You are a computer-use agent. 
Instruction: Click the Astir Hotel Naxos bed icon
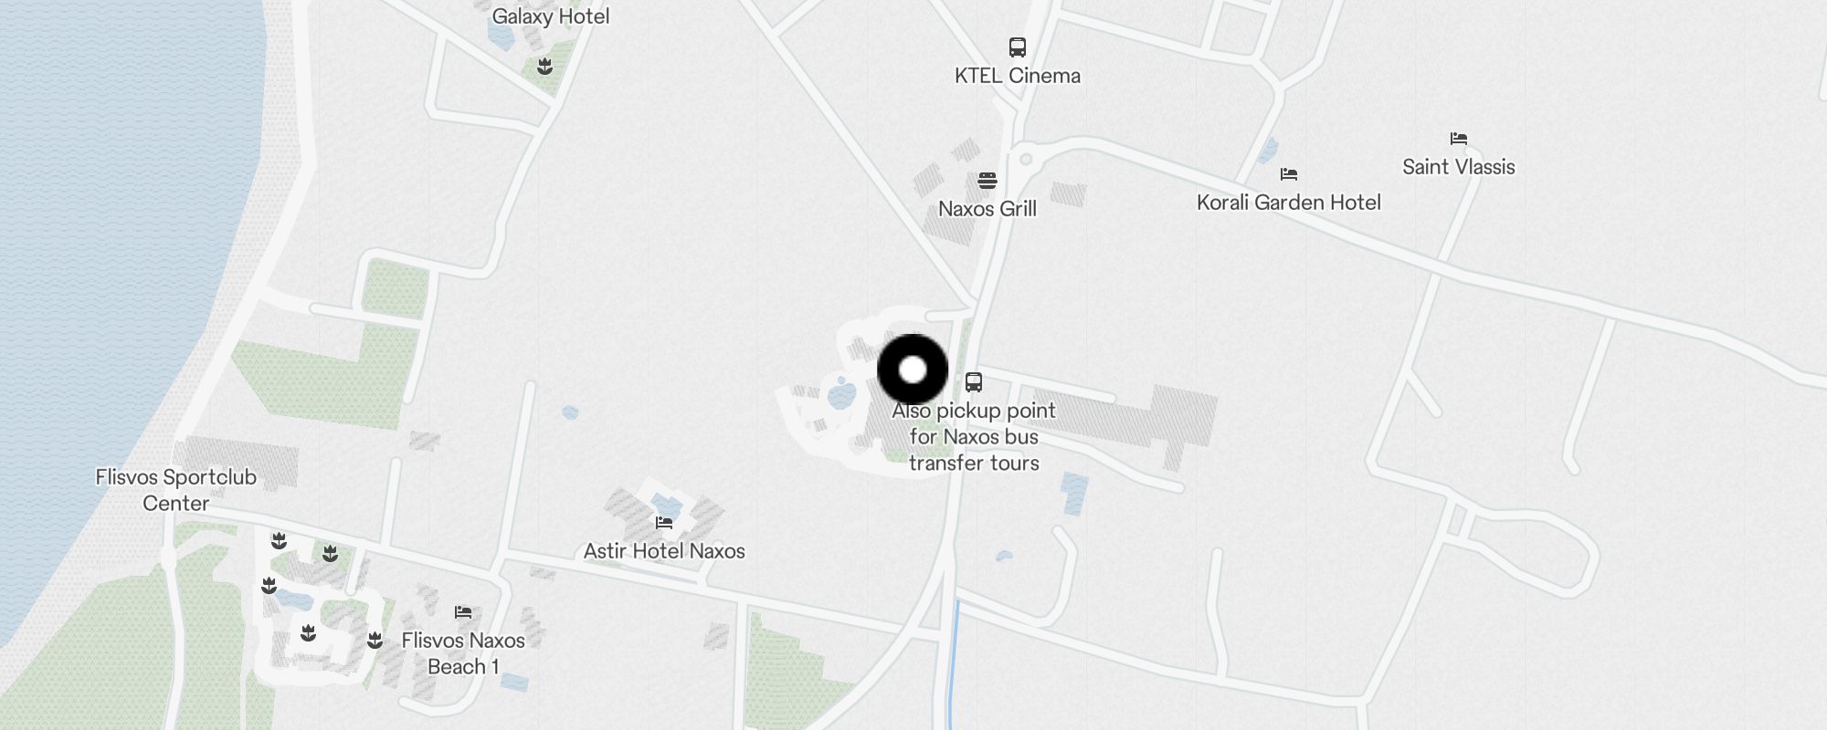pyautogui.click(x=664, y=523)
